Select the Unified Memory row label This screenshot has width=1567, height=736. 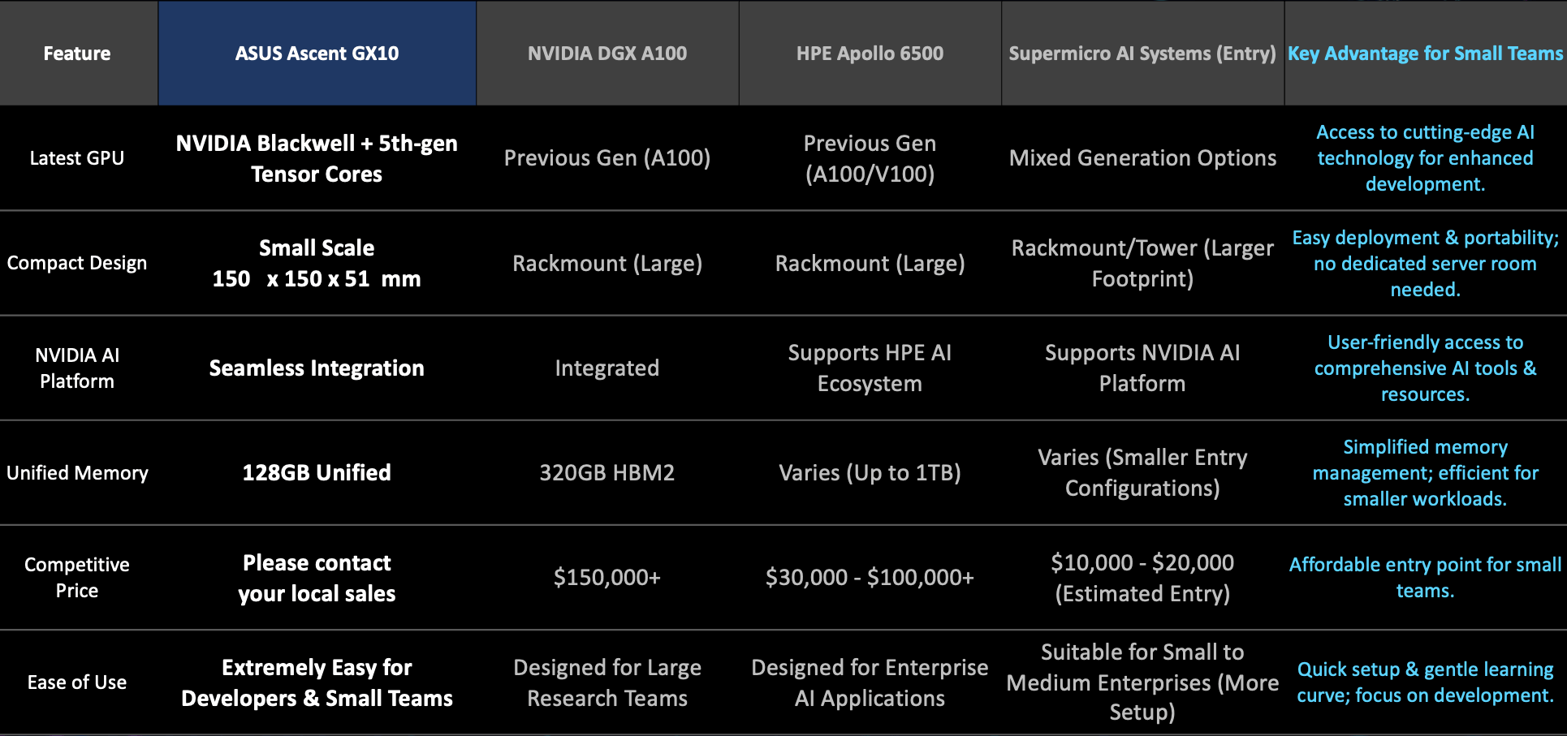(77, 473)
